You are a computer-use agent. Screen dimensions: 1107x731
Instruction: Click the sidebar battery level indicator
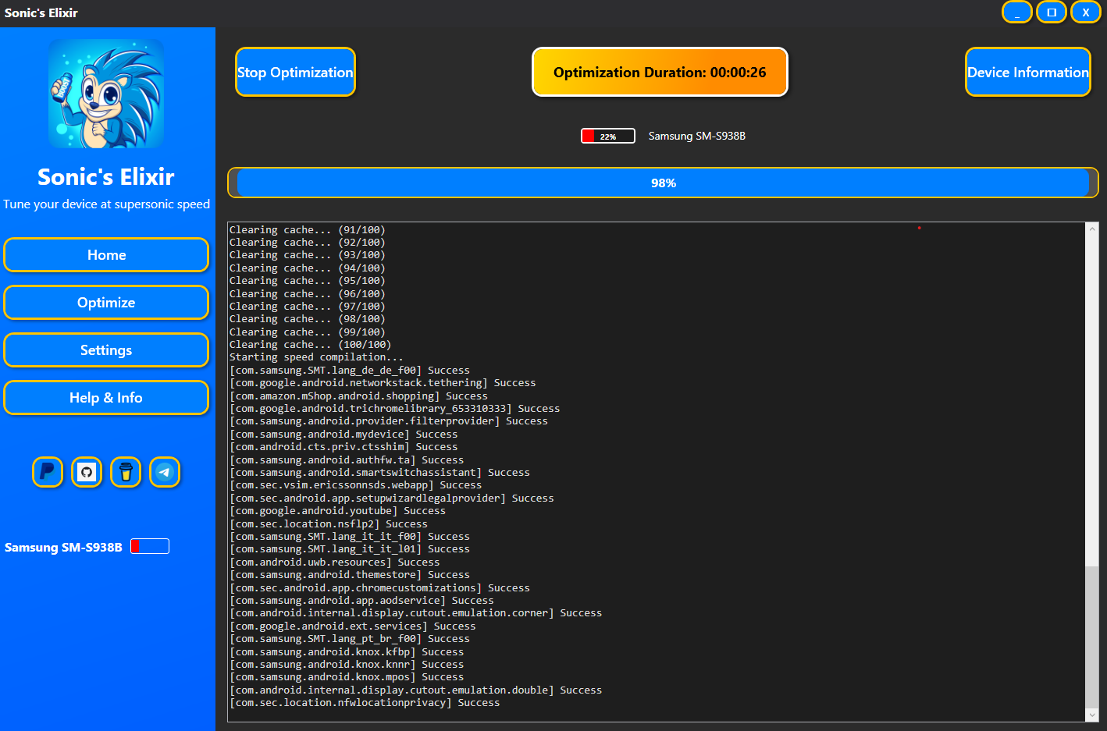tap(150, 546)
